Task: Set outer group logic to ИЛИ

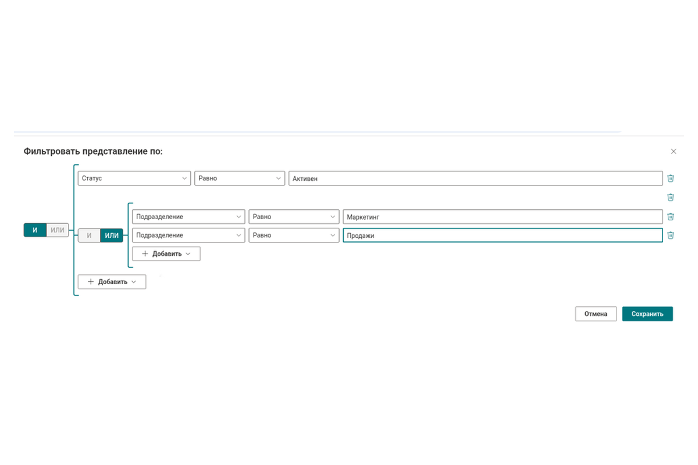Action: [58, 230]
